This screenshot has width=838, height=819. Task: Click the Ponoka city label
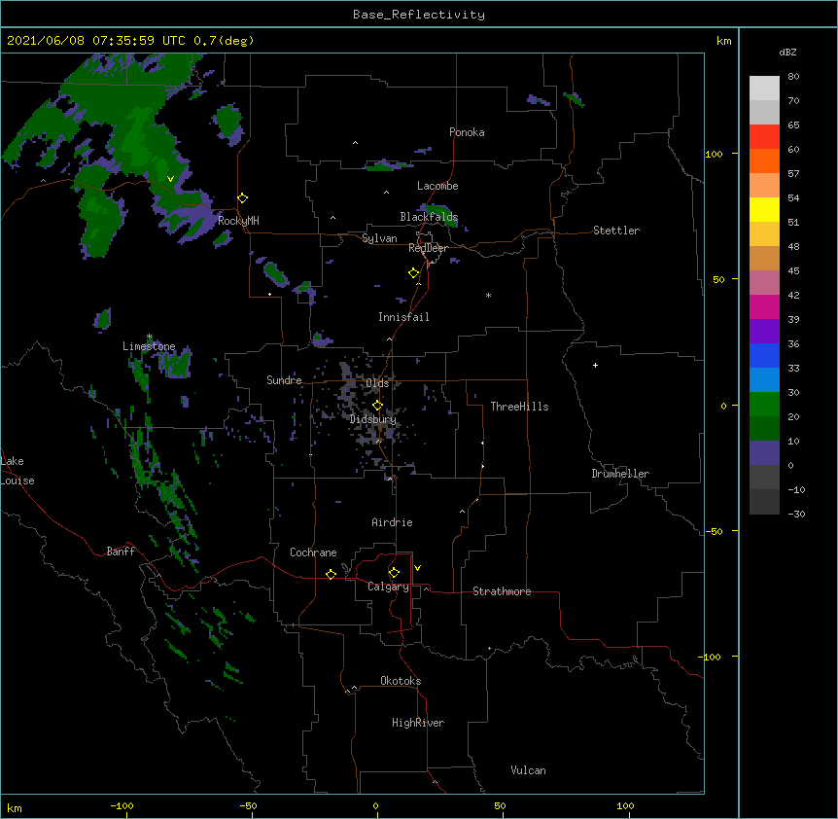467,132
